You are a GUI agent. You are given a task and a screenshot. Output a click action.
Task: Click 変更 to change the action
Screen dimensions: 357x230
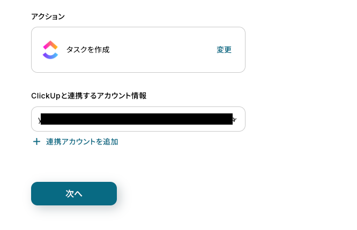(x=224, y=50)
